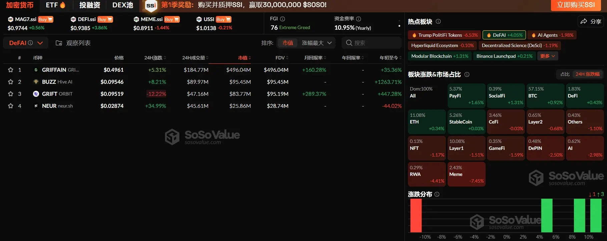Click the 搜索 search field

point(371,43)
